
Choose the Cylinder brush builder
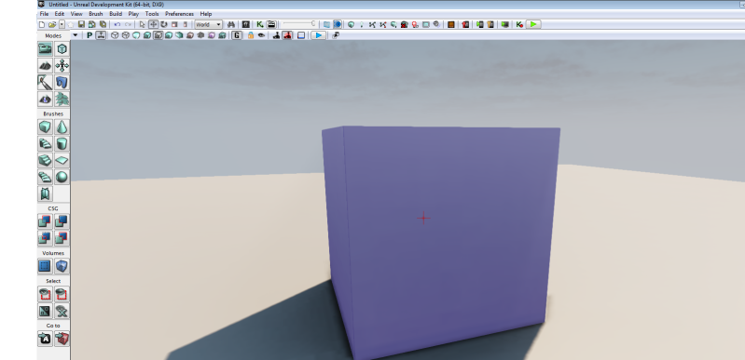(62, 143)
